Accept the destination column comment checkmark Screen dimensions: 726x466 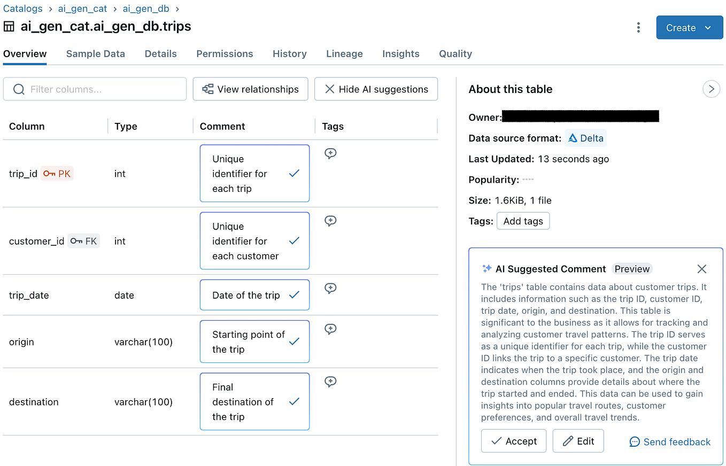point(294,401)
